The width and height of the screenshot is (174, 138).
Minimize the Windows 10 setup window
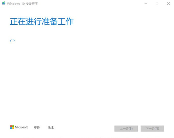click(146, 3)
